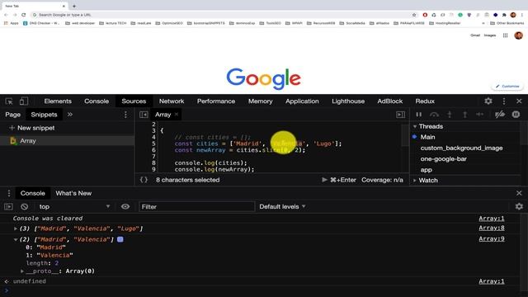528x297 pixels.
Task: Collapse the two-item newArray output
Action: [16, 239]
